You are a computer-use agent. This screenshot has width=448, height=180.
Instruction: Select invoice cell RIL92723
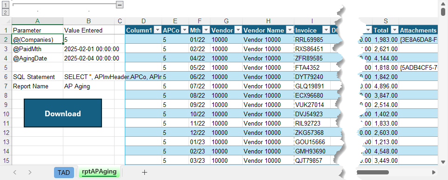point(312,123)
